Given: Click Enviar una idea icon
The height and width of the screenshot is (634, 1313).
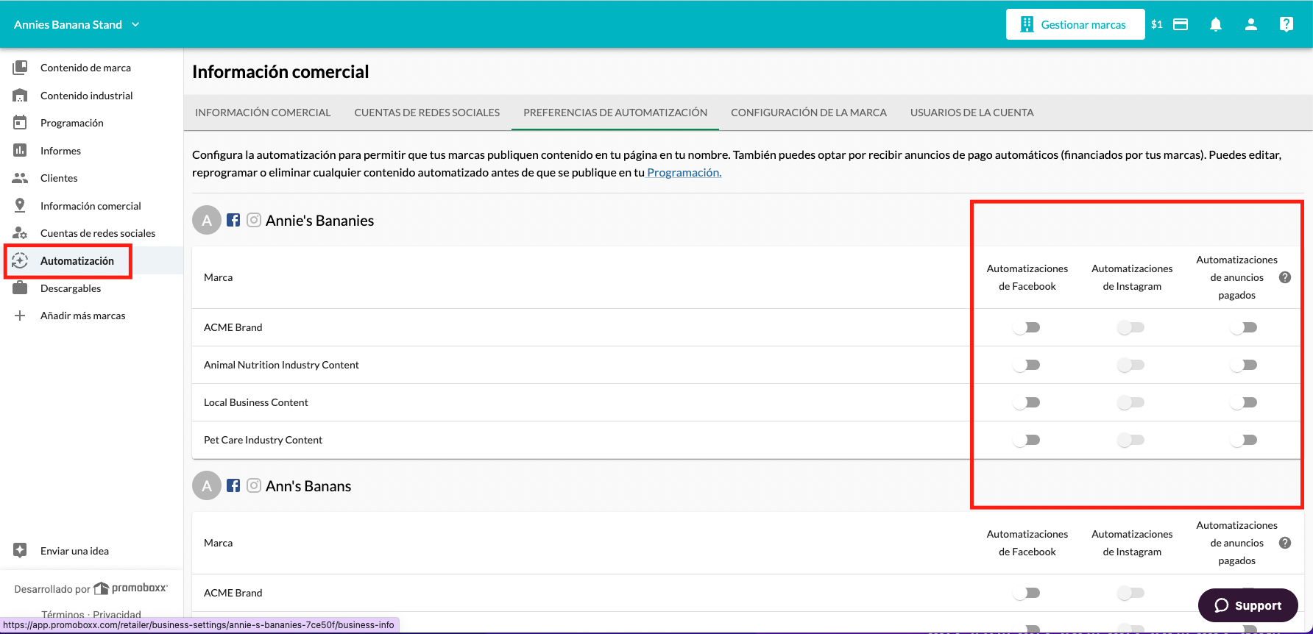Looking at the screenshot, I should coord(20,551).
